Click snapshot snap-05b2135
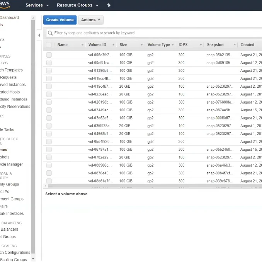Screen dimensions: 262x262 tap(220, 55)
